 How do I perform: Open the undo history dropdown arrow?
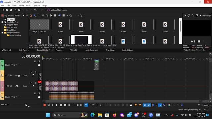pyautogui.click(x=39, y=10)
